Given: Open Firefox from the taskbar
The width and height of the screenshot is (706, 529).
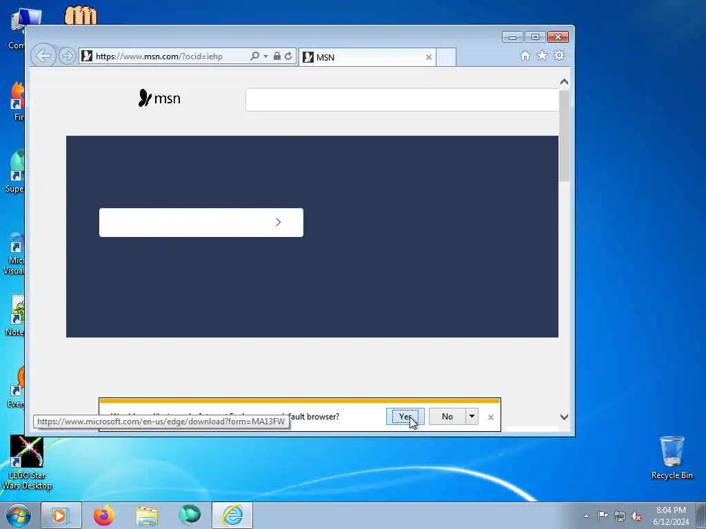Looking at the screenshot, I should click(x=104, y=515).
